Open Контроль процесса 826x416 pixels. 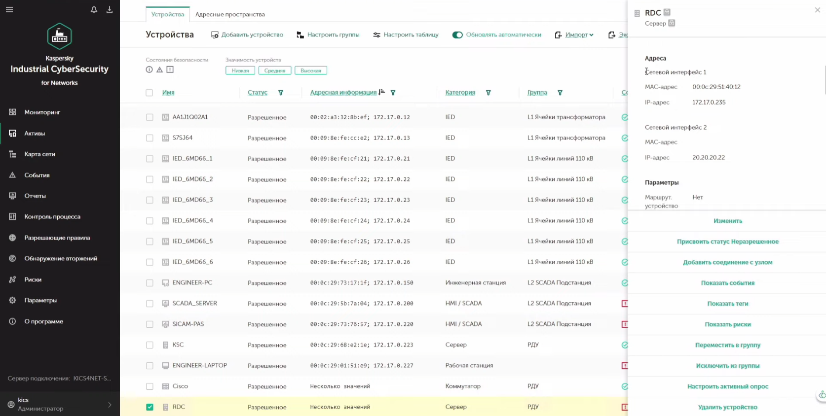[52, 217]
